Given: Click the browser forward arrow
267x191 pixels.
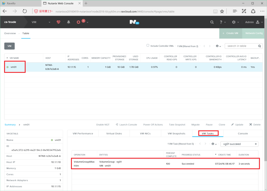Looking at the screenshot, I should tap(15, 11).
